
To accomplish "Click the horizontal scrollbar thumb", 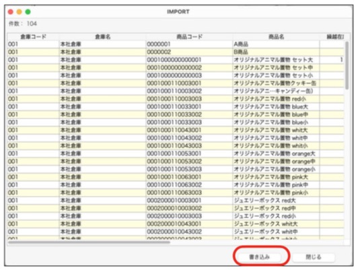I will [89, 242].
